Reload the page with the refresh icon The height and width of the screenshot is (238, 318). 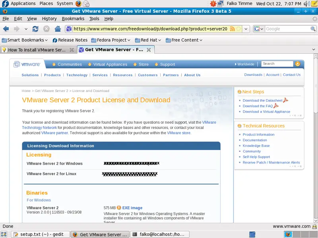pyautogui.click(x=35, y=29)
